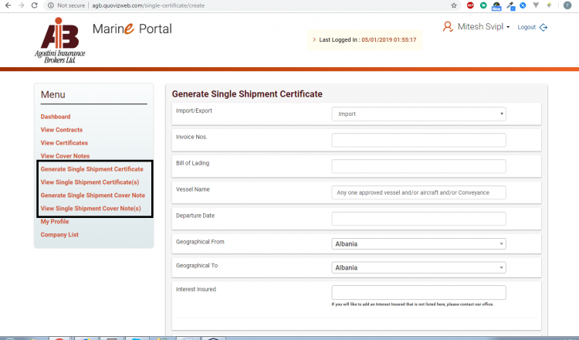Image resolution: width=579 pixels, height=340 pixels.
Task: Click the logout arrow icon
Action: coord(544,27)
